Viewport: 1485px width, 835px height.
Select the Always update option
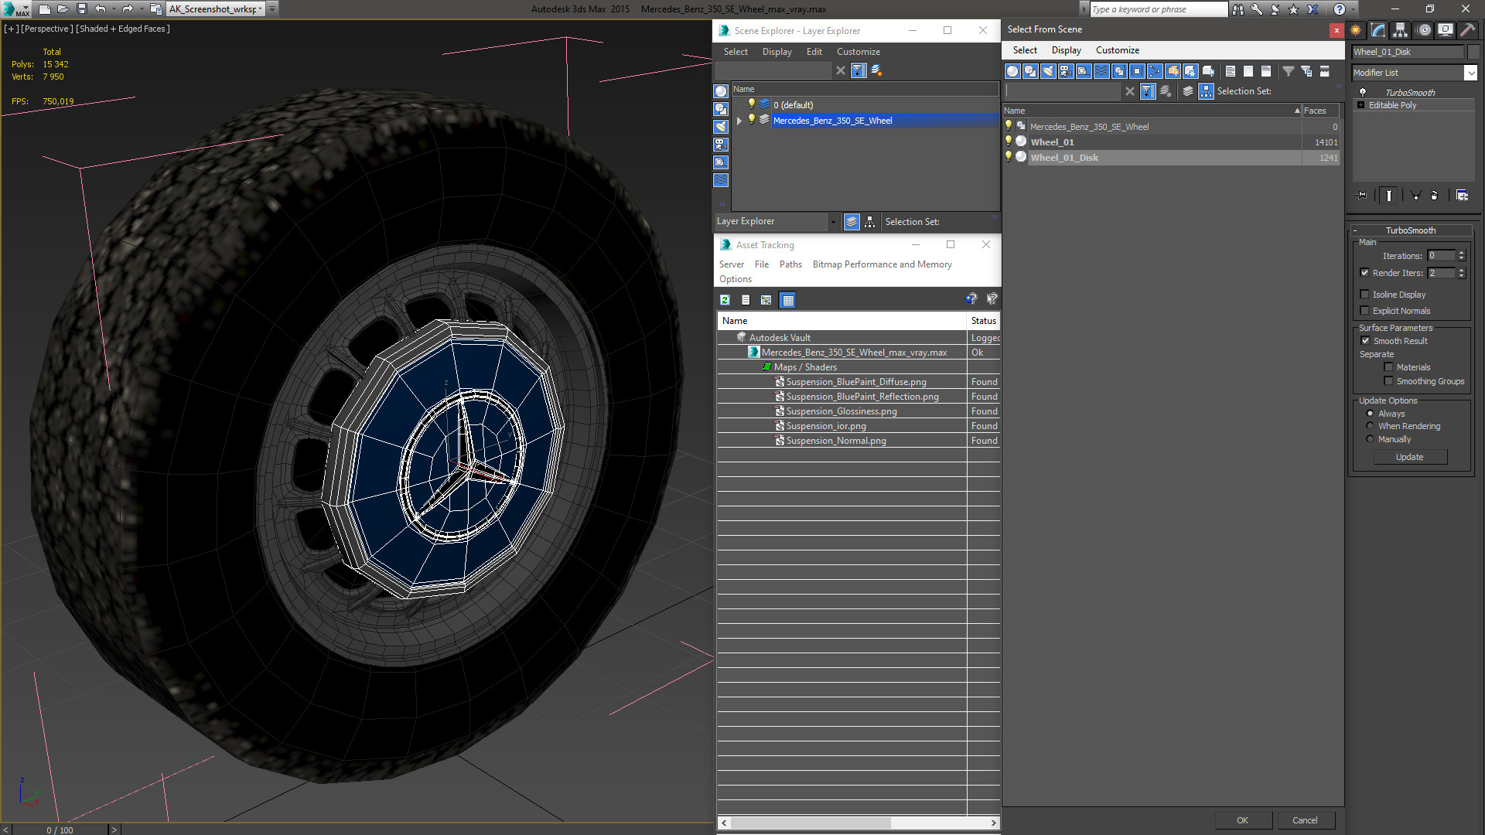coord(1371,414)
